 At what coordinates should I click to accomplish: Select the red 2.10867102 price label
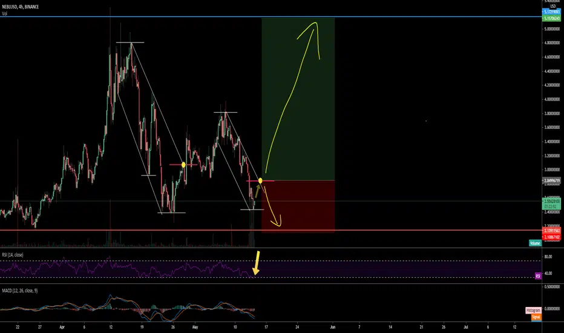click(552, 237)
